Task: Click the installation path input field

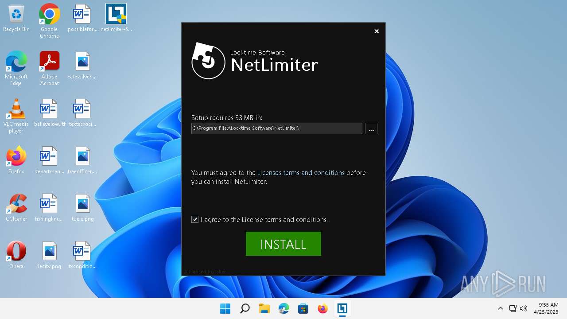Action: click(277, 128)
